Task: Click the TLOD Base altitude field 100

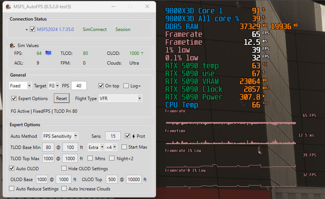Action: coord(70,147)
